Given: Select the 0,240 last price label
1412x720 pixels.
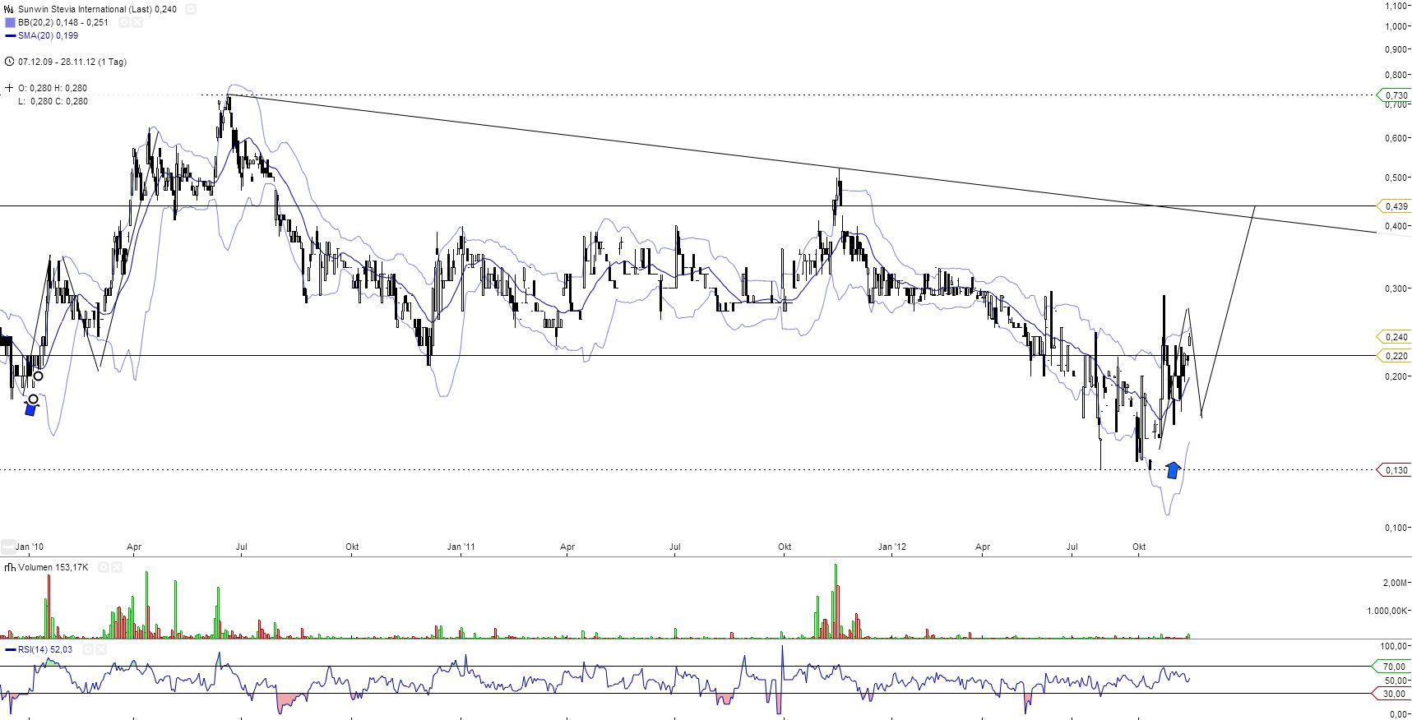Looking at the screenshot, I should tap(1394, 337).
